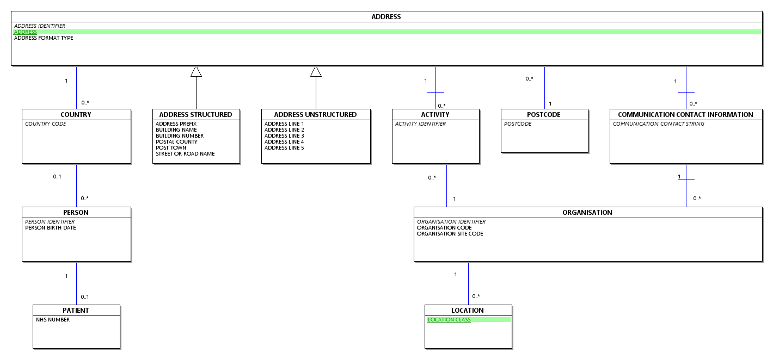Select the ADDRESS STRUCTURED class header

point(196,115)
